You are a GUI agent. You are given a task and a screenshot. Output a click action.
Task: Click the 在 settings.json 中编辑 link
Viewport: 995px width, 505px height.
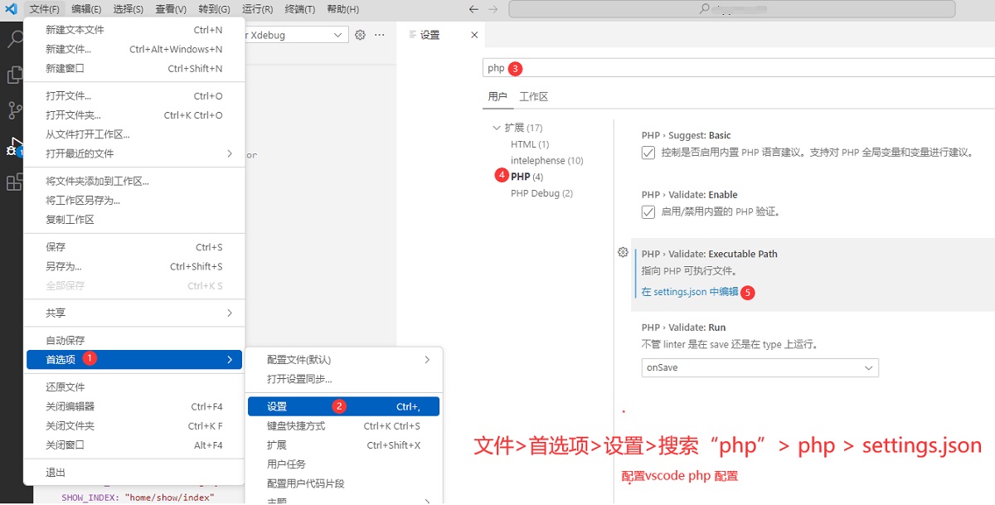click(690, 292)
